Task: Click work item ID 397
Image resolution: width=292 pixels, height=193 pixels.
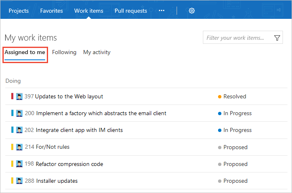Action: coord(29,96)
